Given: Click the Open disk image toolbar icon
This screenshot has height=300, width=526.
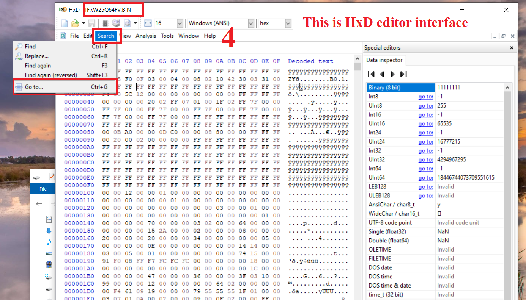Looking at the screenshot, I should (127, 23).
